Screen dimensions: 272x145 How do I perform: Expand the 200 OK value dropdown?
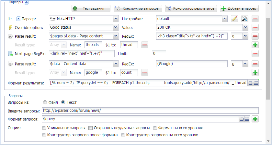245,27
